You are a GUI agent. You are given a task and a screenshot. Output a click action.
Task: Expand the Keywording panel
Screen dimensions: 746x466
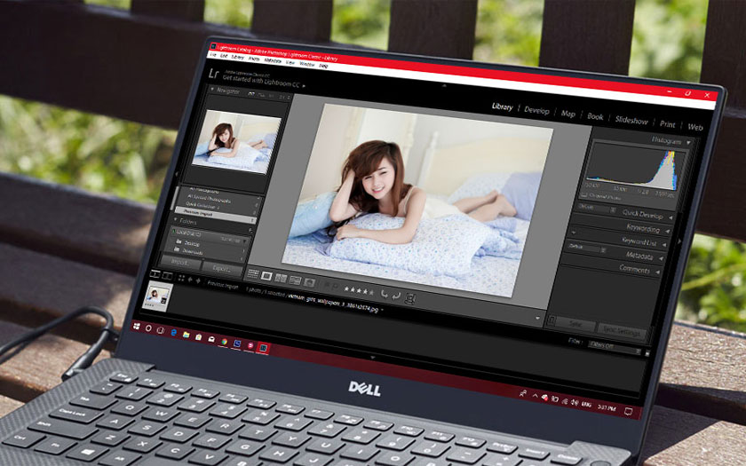668,232
